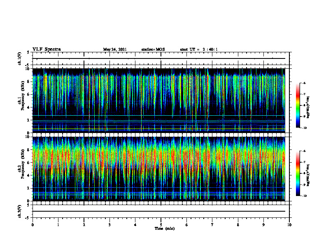The image size is (326, 252).
Task: Click the "ch.3(V)" axis label
Action: tap(20, 211)
